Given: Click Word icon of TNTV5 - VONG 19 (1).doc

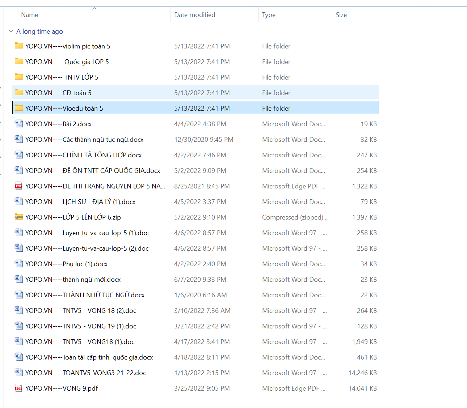Looking at the screenshot, I should click(x=19, y=326).
